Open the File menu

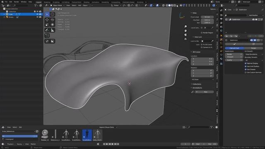[6, 2]
